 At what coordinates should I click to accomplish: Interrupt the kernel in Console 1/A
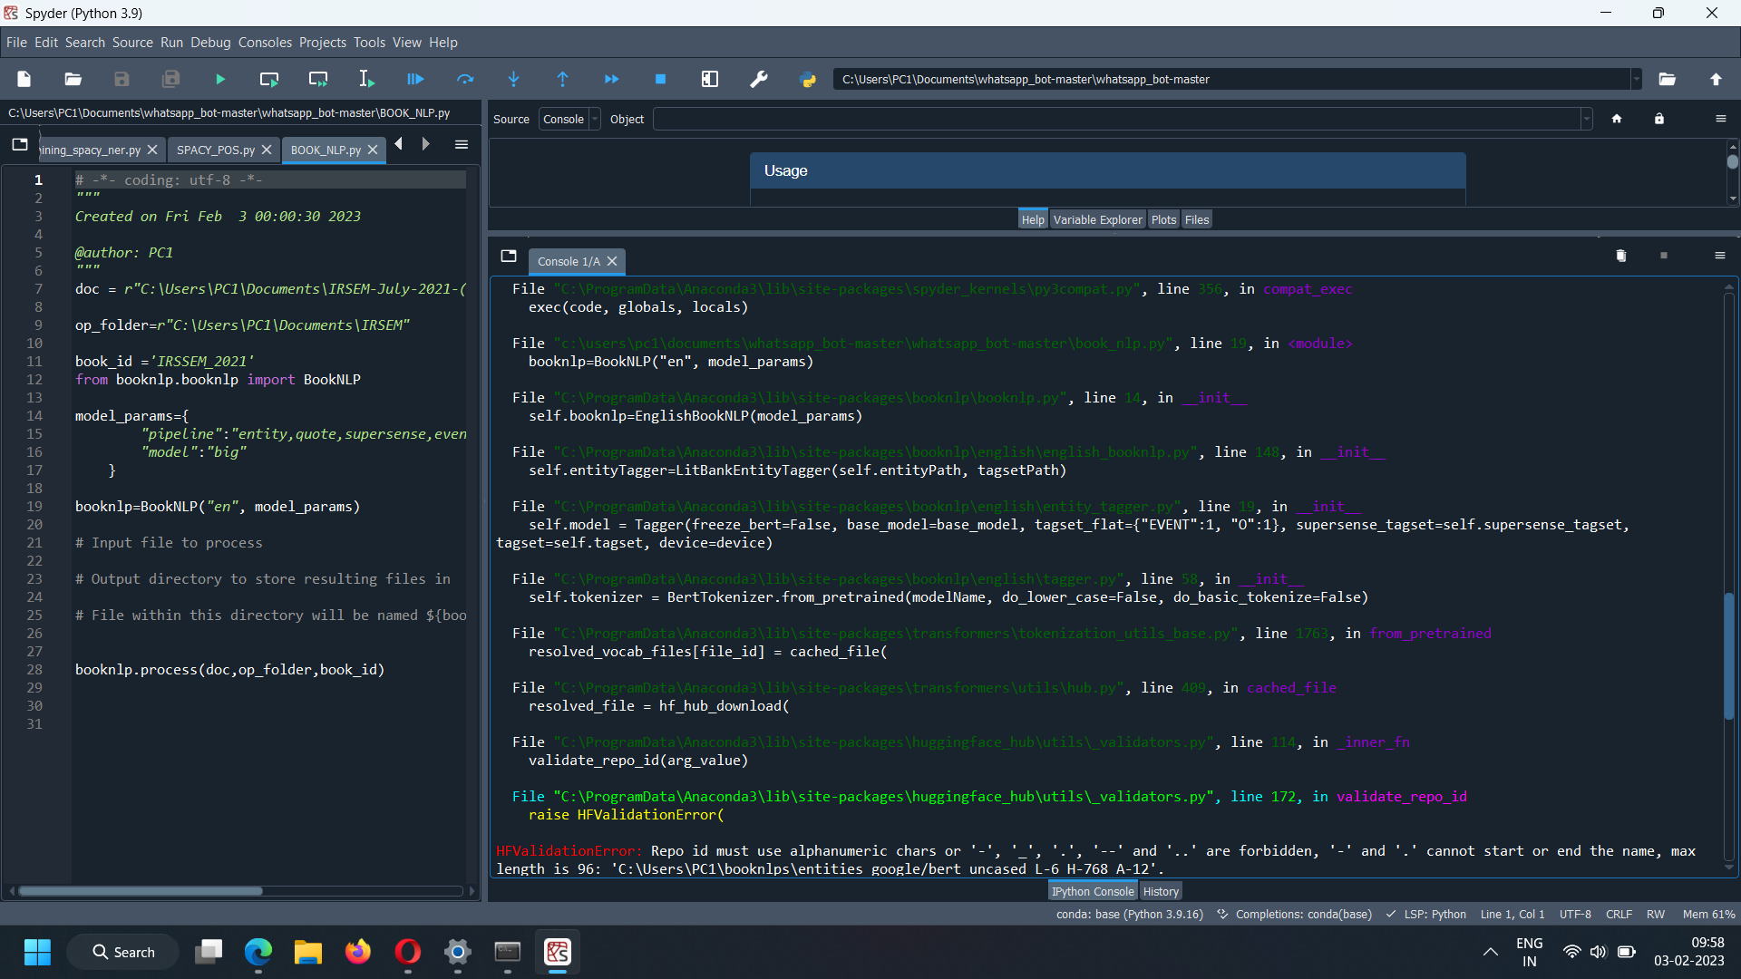[x=1664, y=256]
